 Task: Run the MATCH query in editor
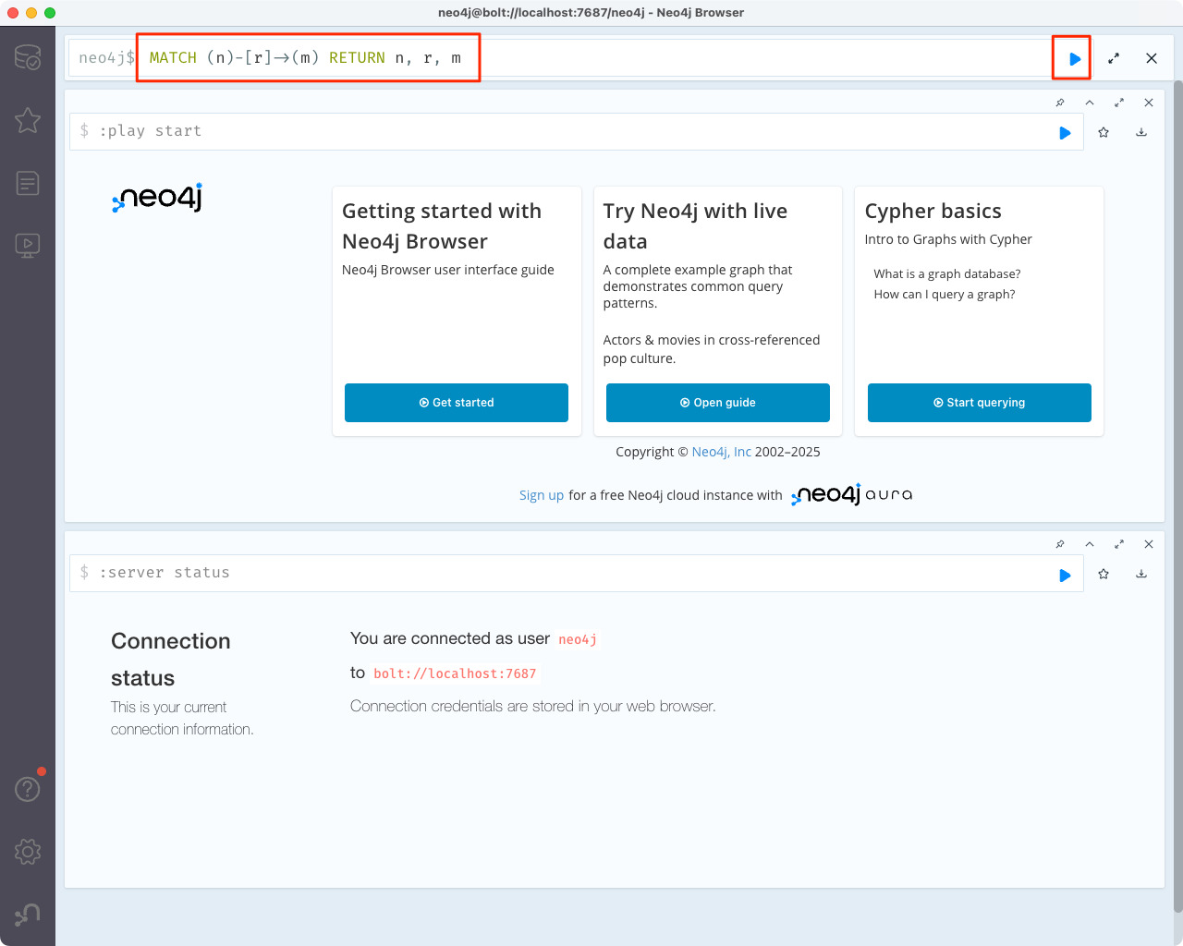(1074, 58)
